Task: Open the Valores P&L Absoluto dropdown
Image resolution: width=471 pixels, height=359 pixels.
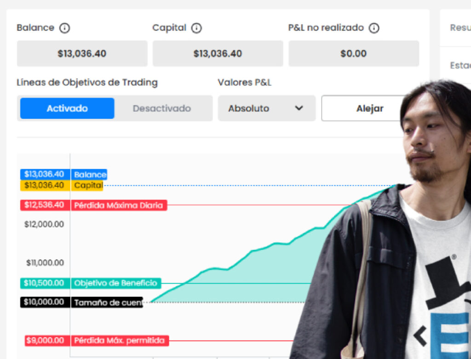Action: pos(266,108)
